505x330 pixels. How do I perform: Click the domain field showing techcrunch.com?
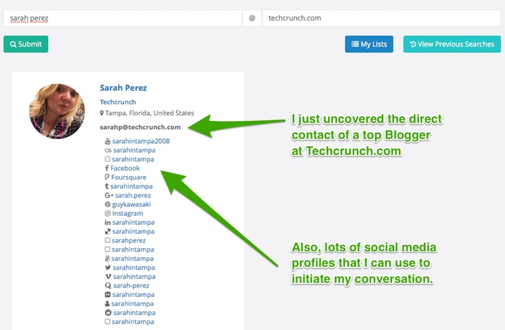[381, 18]
